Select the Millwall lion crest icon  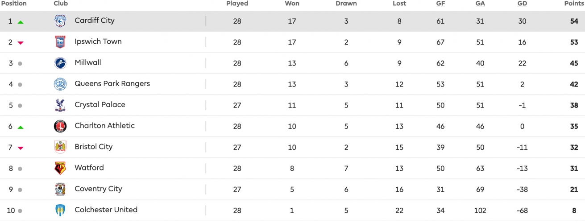(60, 63)
